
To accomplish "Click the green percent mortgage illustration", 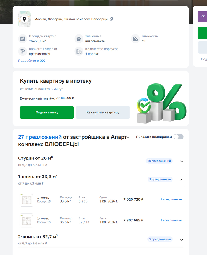I will pos(161,103).
